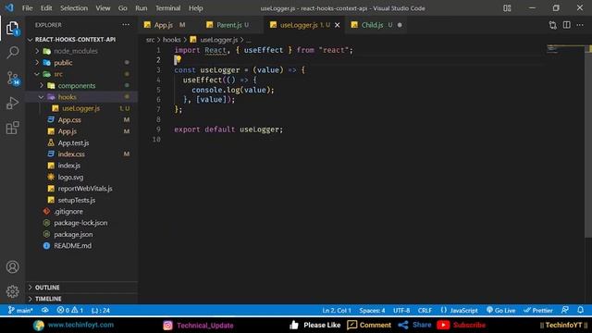
Task: Change encoding via UTF-8 status item
Action: [401, 311]
